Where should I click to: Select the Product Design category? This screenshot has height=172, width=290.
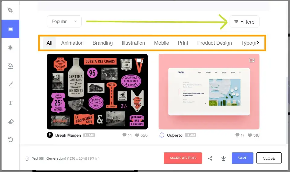[214, 43]
